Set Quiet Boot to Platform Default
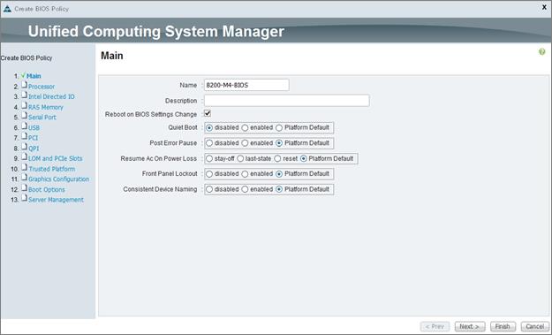This screenshot has height=335, width=552. click(x=279, y=128)
